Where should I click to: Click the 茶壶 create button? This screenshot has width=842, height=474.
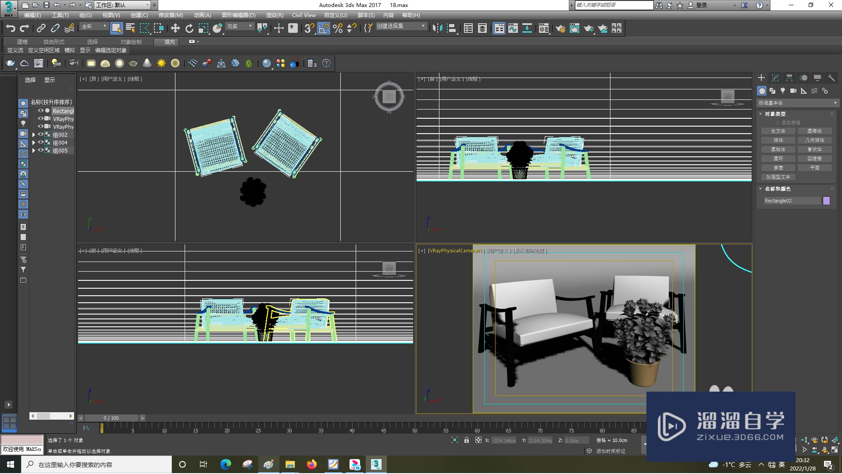778,168
